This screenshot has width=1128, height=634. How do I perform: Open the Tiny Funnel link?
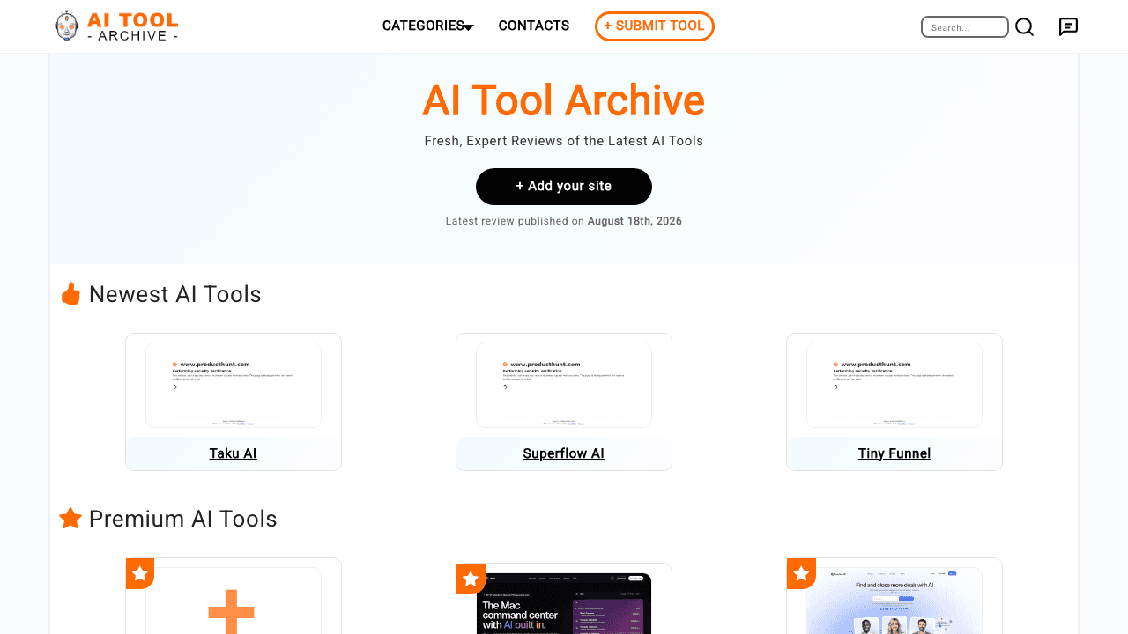coord(894,453)
